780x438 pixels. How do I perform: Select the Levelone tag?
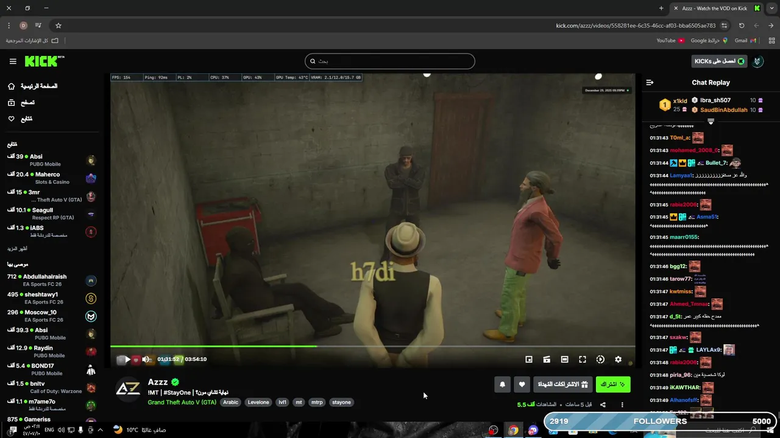tap(258, 402)
